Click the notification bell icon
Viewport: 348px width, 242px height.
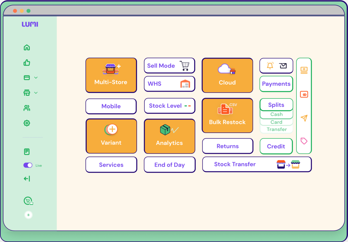tap(270, 66)
